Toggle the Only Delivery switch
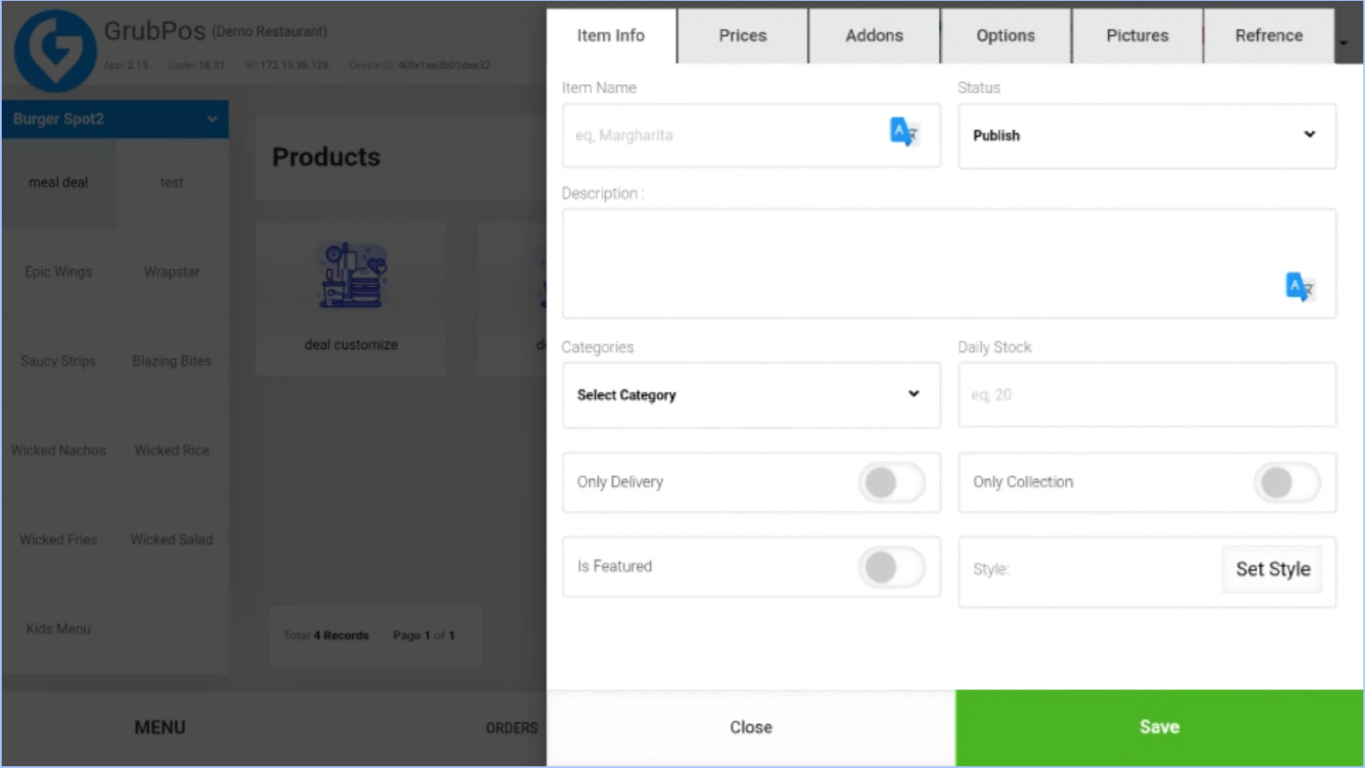This screenshot has width=1365, height=768. click(891, 482)
